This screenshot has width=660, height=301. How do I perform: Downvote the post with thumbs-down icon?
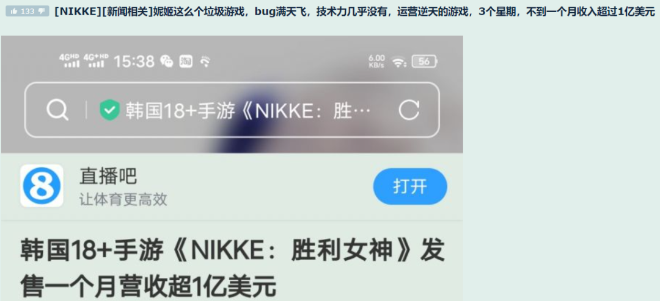tap(42, 12)
